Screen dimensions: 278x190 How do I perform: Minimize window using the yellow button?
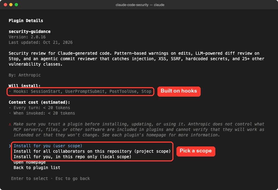point(11,5)
